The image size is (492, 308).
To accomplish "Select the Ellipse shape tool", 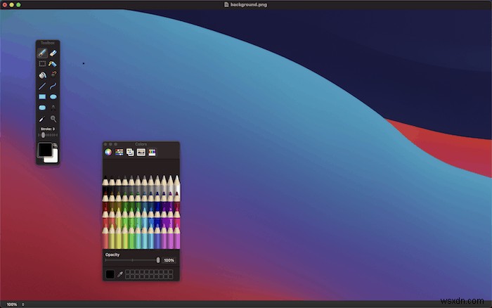I will (x=53, y=97).
